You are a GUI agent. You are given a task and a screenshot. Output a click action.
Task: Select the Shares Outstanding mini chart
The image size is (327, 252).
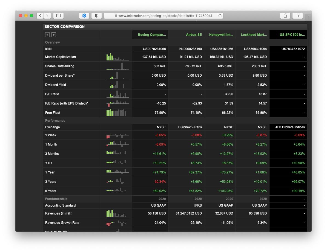[x=118, y=66]
